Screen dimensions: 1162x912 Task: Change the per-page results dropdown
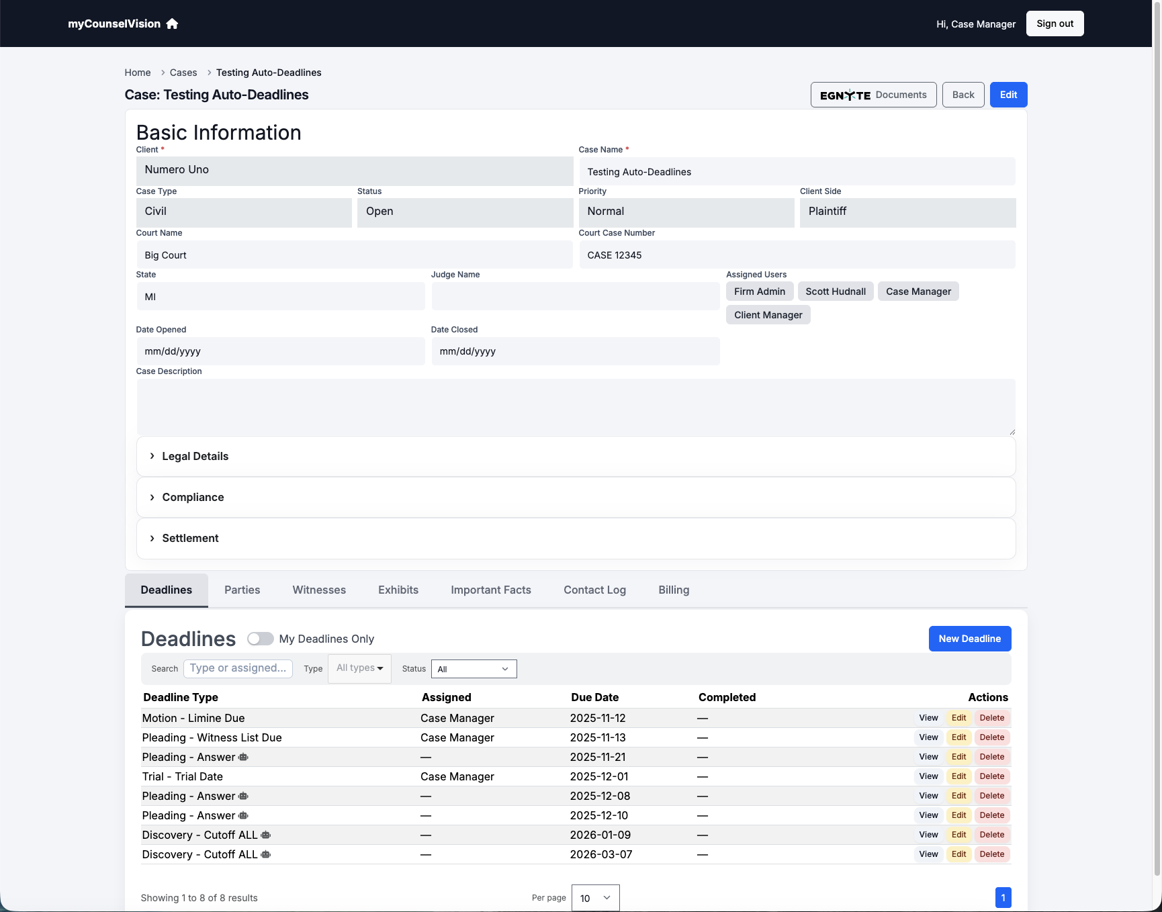pos(594,898)
